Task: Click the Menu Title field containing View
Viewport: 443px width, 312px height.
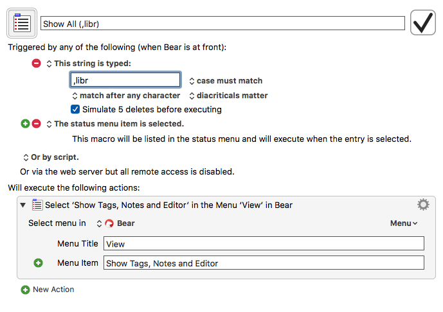Action: tap(264, 243)
